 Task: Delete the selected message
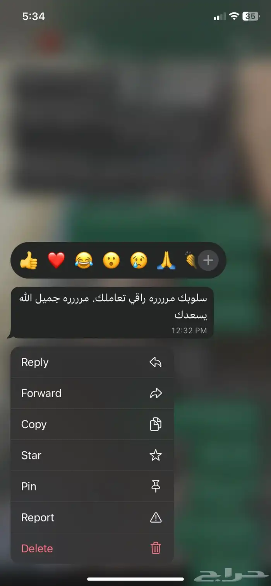[92, 548]
